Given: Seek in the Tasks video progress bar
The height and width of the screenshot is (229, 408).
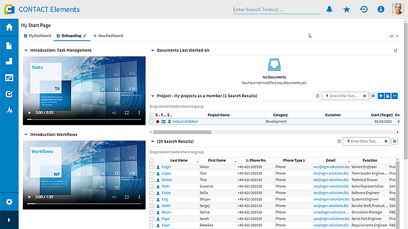Looking at the screenshot, I should click(x=84, y=119).
